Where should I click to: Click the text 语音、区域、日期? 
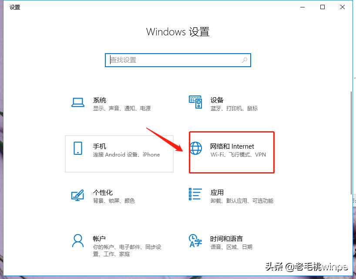pos(232,247)
